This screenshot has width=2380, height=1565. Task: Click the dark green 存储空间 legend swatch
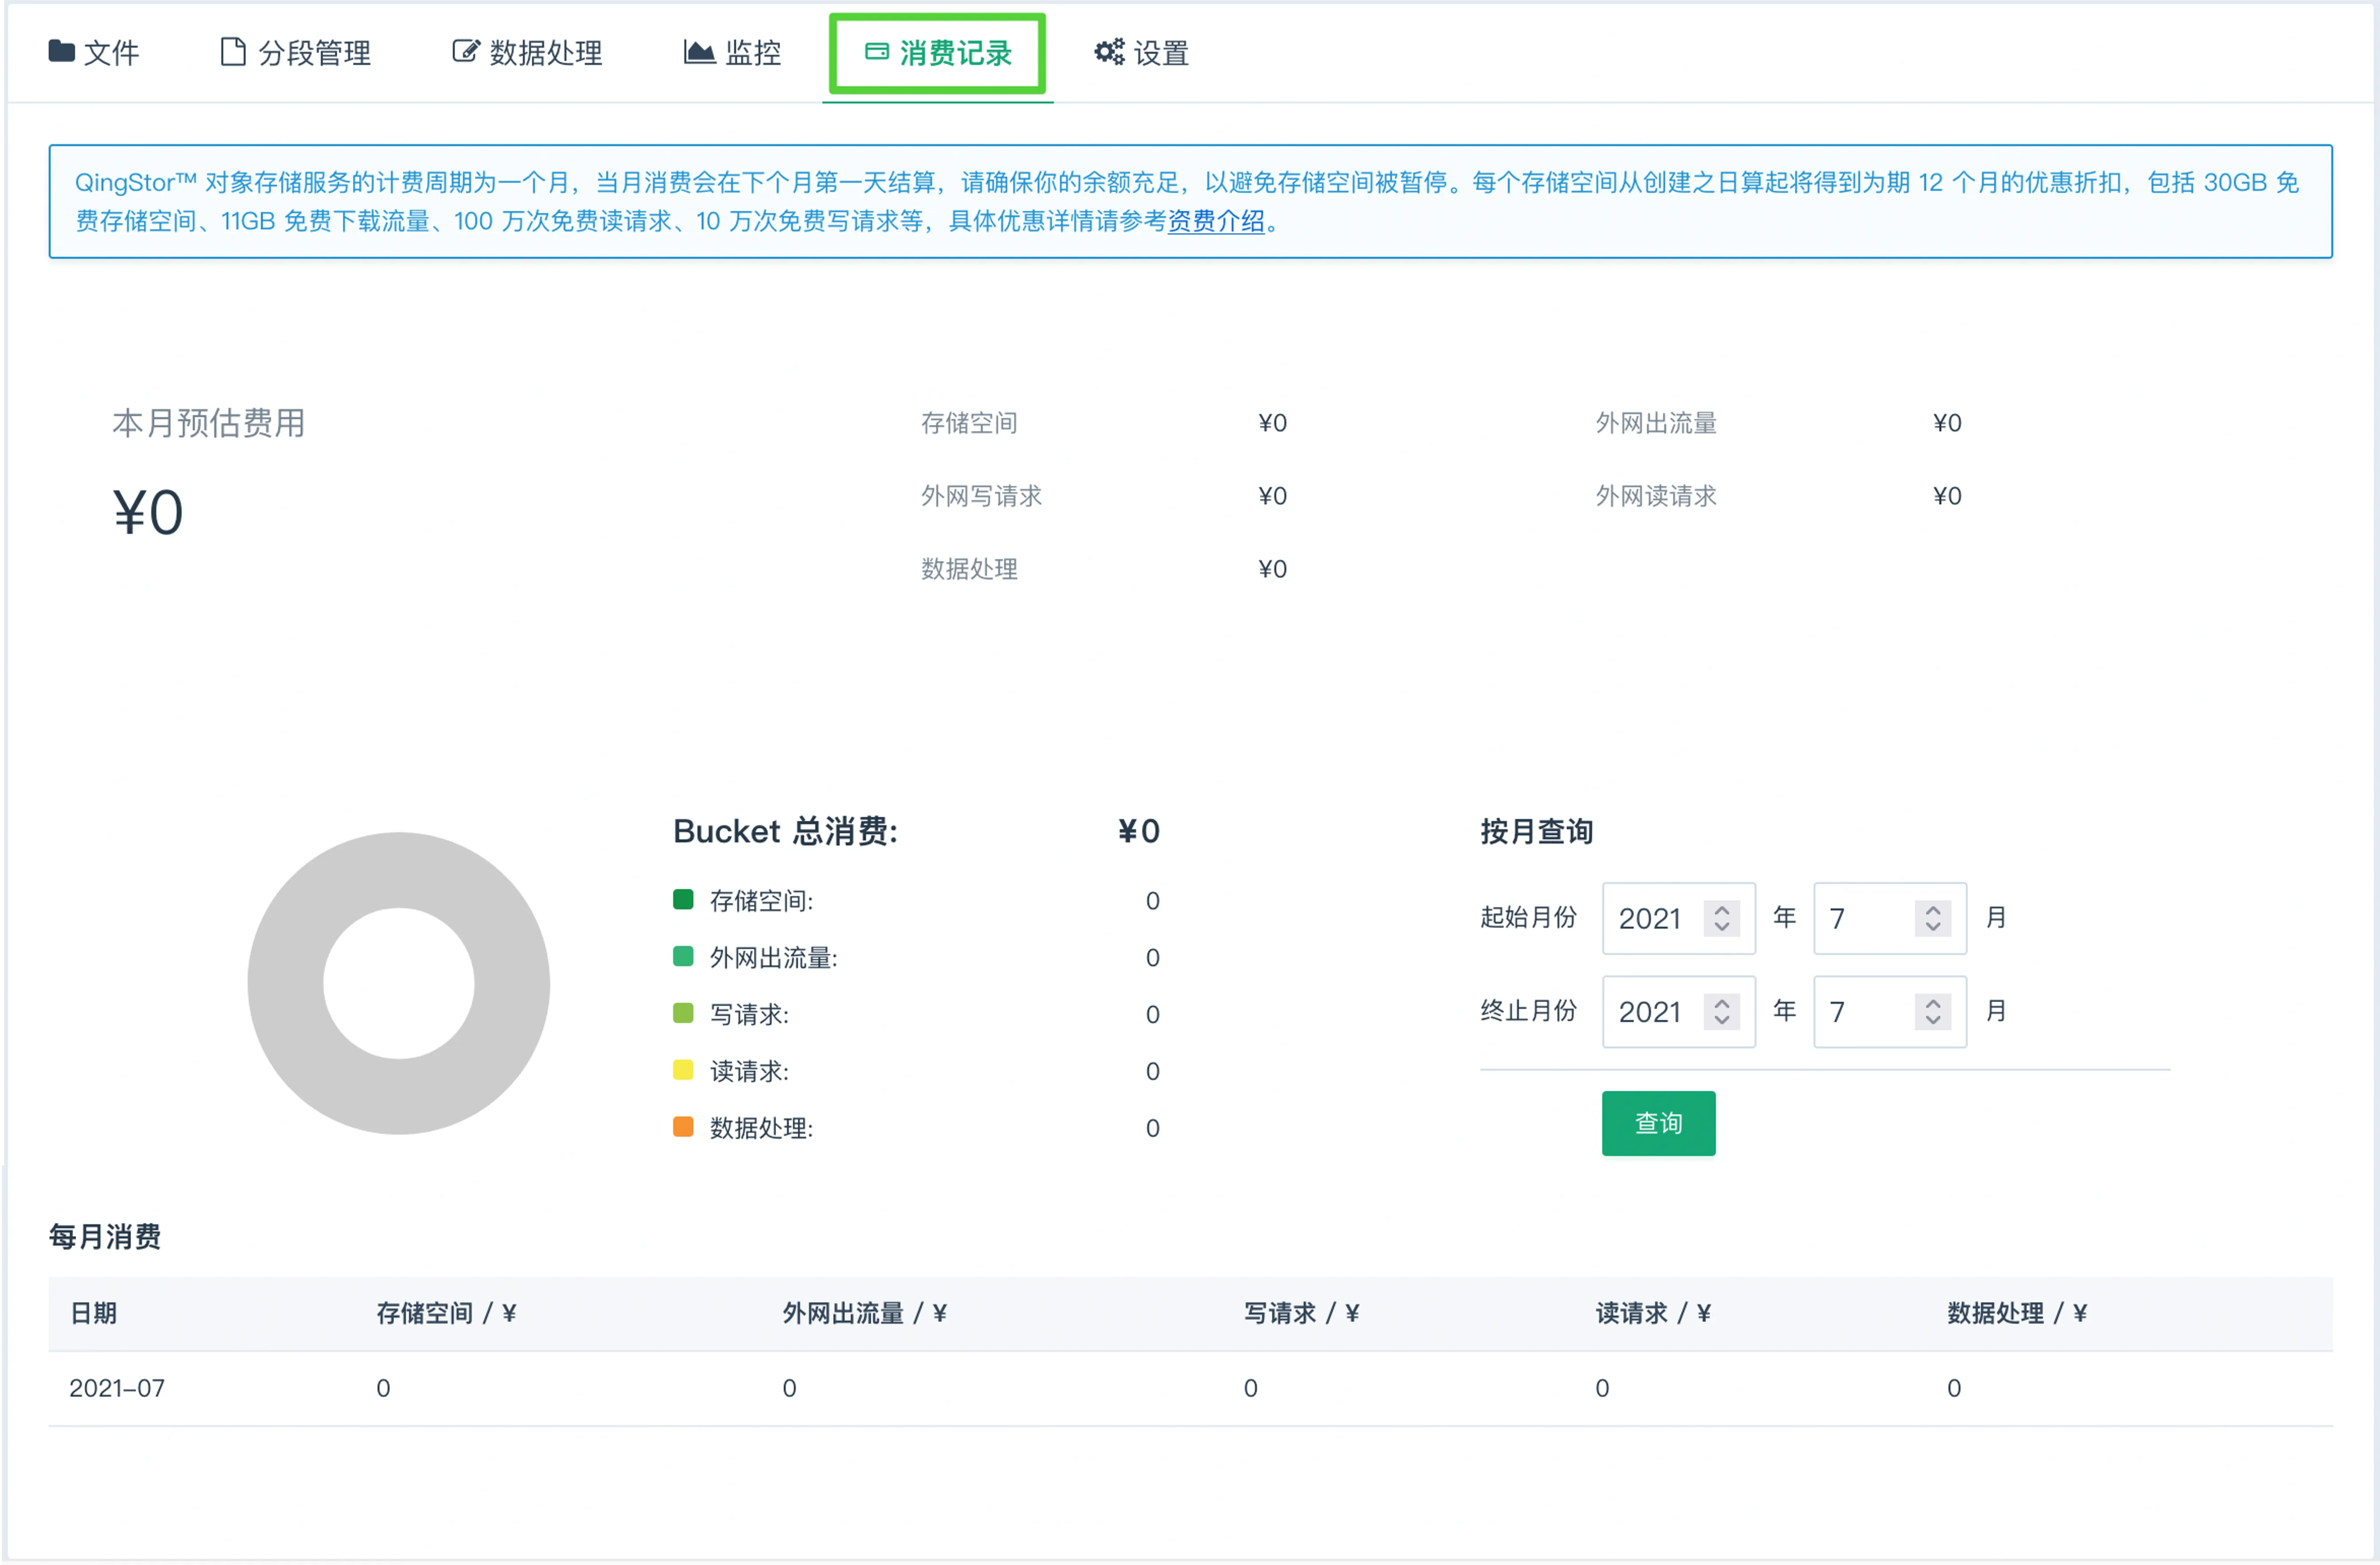(x=683, y=899)
